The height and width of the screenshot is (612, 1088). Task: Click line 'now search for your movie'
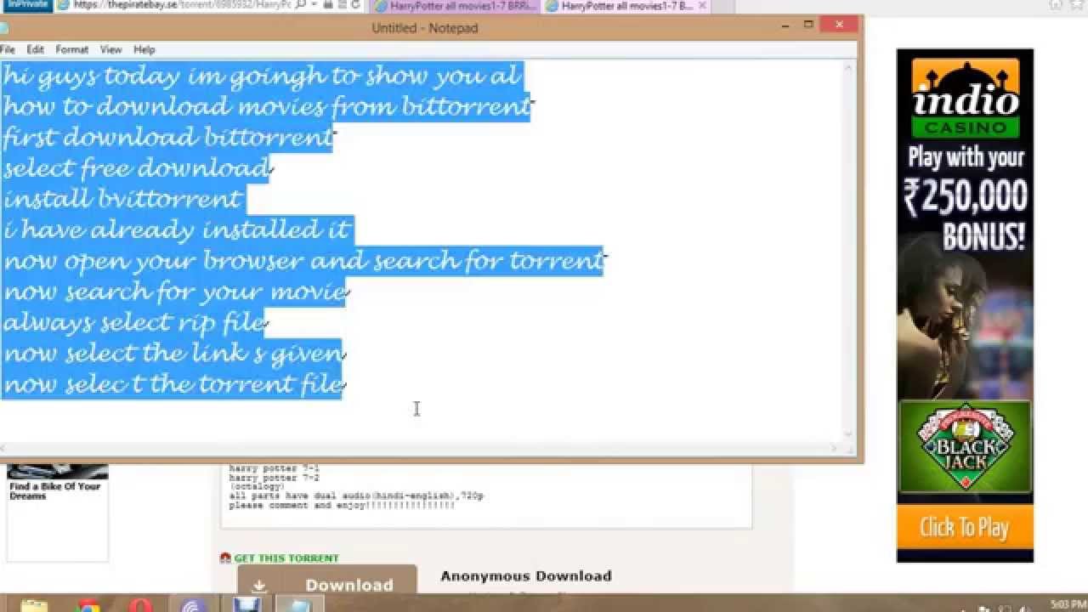coord(175,292)
